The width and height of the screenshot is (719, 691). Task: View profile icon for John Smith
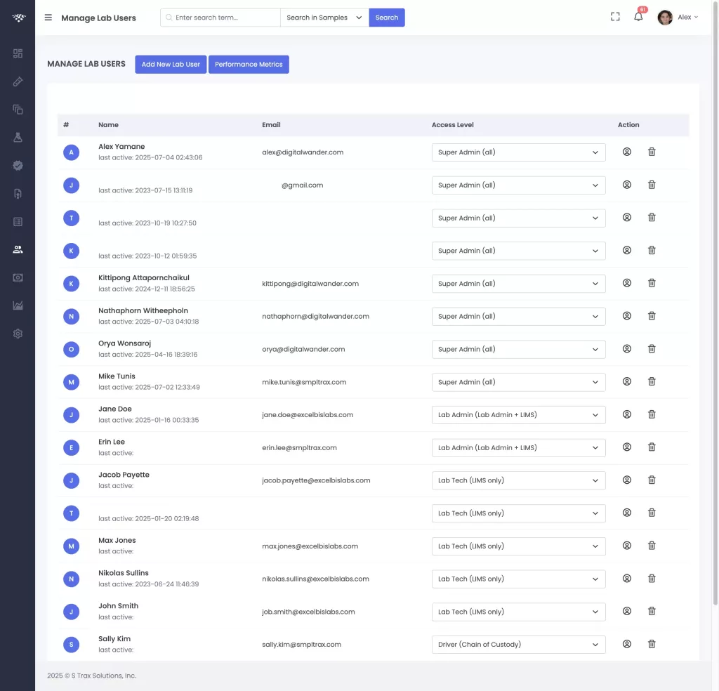point(626,611)
